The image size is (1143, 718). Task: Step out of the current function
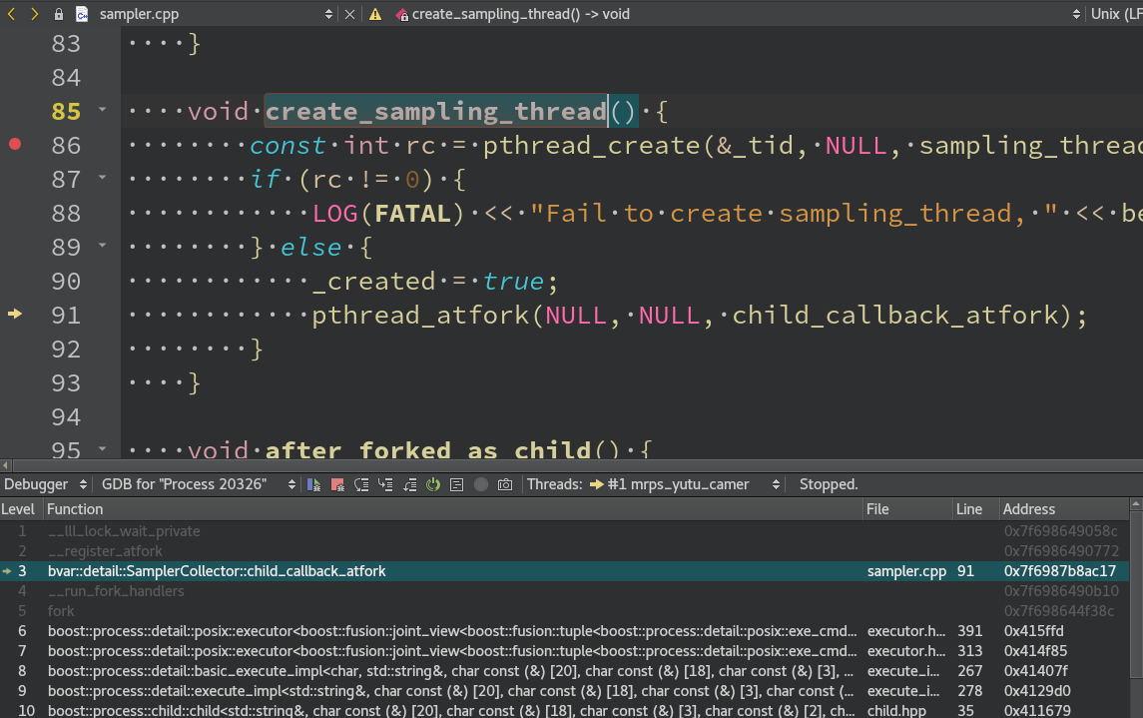point(409,484)
